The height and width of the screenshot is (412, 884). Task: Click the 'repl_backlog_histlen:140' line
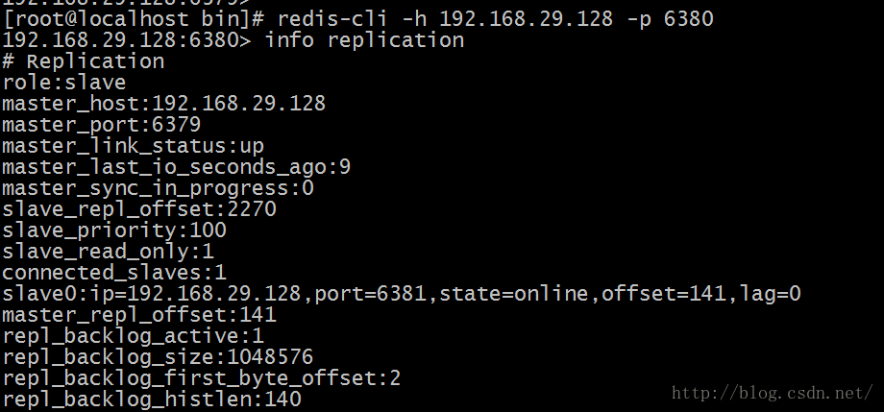click(151, 400)
